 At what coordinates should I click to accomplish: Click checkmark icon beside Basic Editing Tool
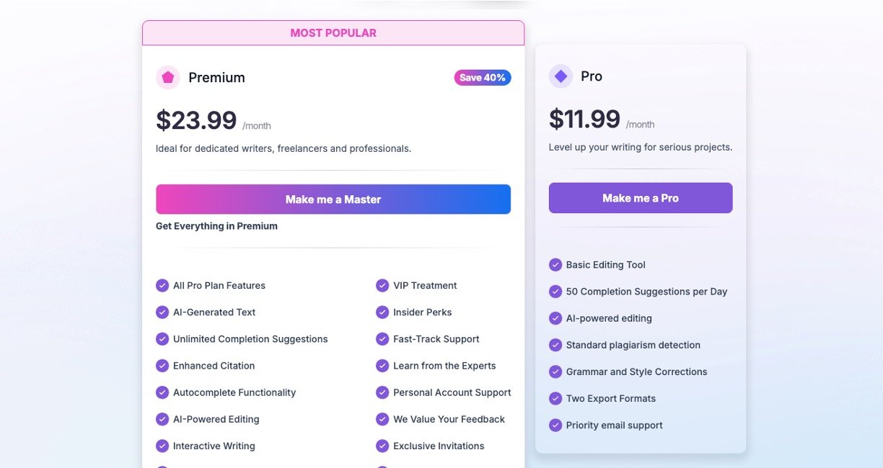555,265
